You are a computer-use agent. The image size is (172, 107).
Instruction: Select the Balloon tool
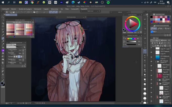coord(3,77)
